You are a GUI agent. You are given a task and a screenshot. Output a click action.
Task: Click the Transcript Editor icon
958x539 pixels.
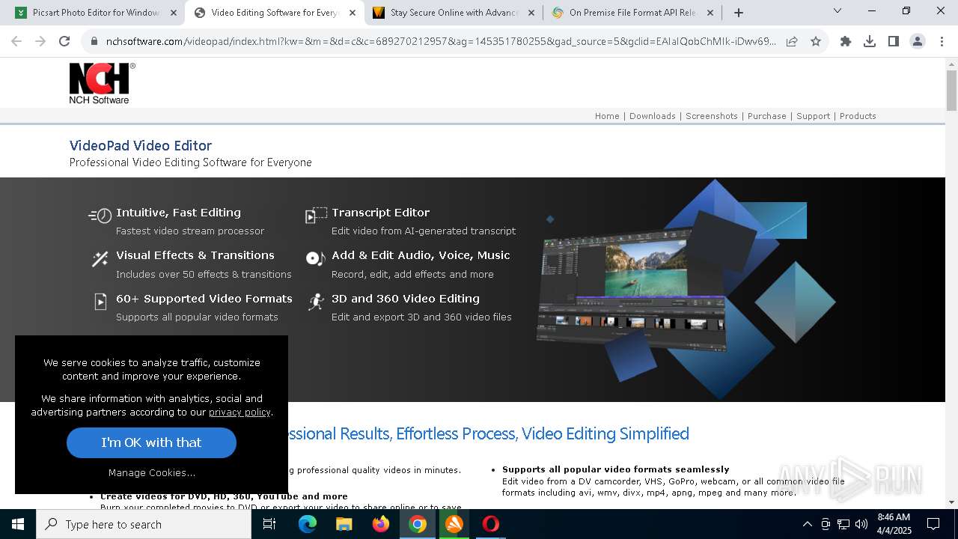[316, 216]
